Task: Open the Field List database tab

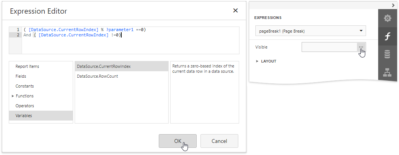Action: [387, 55]
